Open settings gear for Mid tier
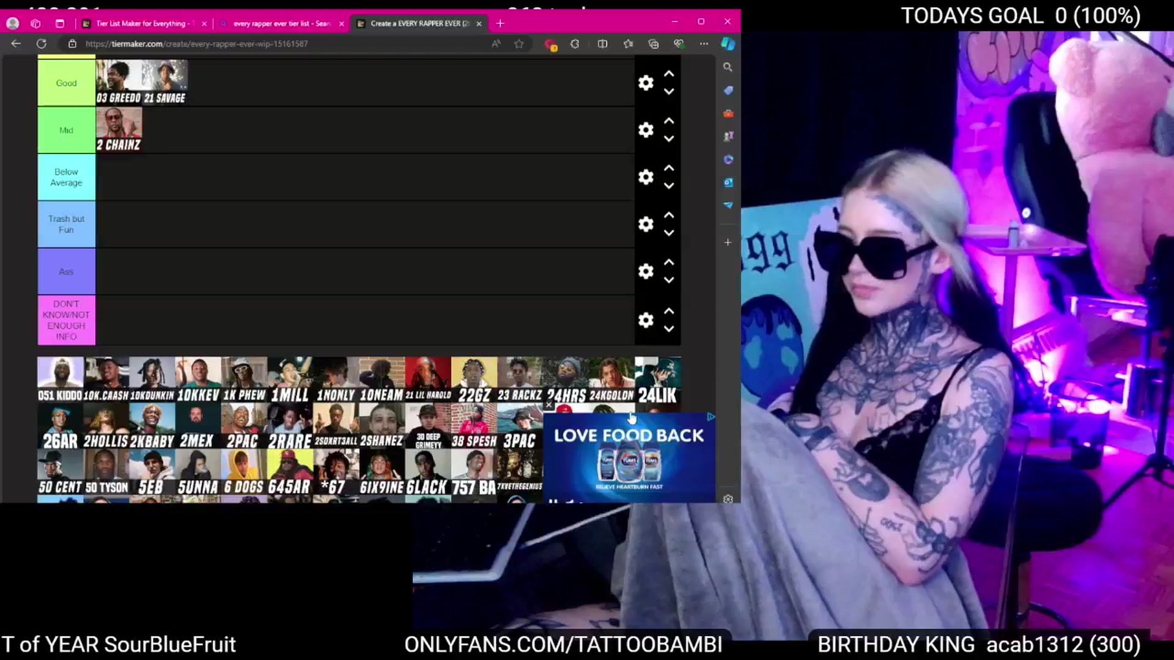The height and width of the screenshot is (660, 1174). tap(646, 130)
